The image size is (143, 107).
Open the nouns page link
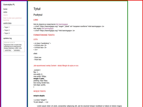click(6, 15)
